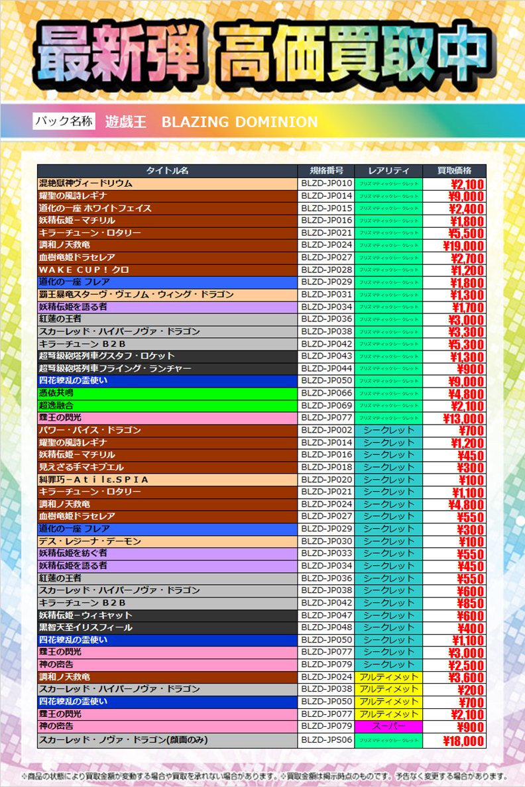This screenshot has height=787, width=525.
Task: Select card name 道化の一座 ホワイトフェイス
Action: tap(95, 208)
